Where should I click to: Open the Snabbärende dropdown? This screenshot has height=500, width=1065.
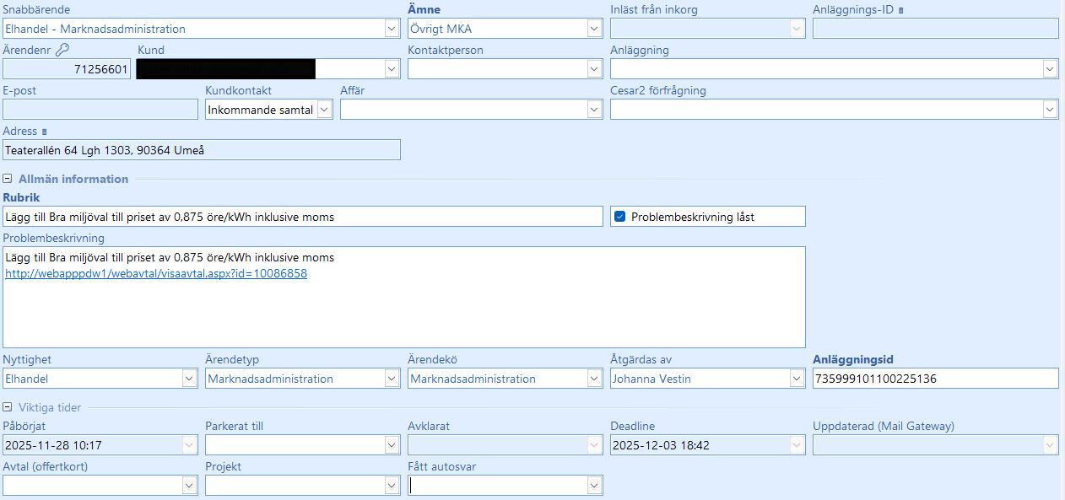point(392,29)
